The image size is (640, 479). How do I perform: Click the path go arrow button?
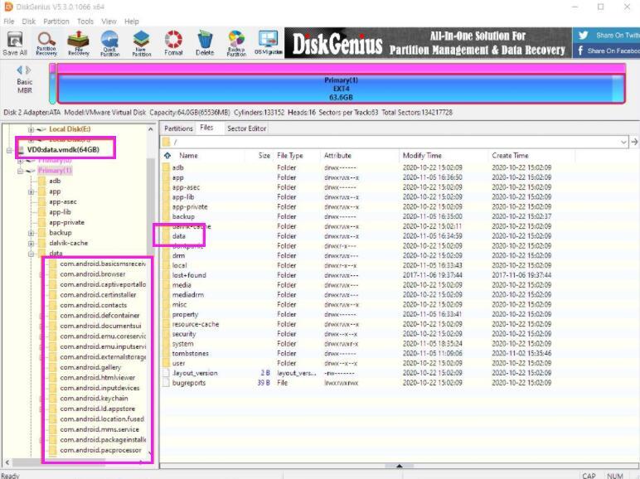click(x=634, y=142)
